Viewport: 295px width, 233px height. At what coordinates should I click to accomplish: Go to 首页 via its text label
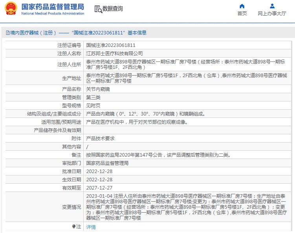[x=242, y=13]
